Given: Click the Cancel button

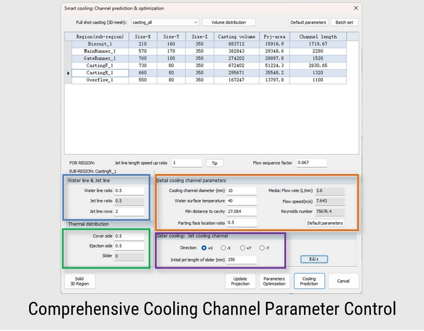Looking at the screenshot, I should [343, 281].
